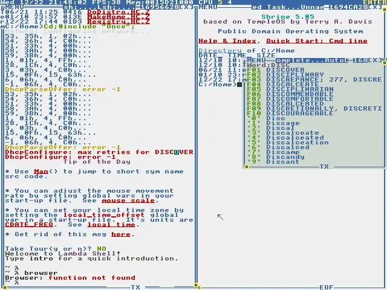Screen dimensions: 387x290
Task: Choose F02 DISCIPLINARY autocomplete suggestion
Action: pyautogui.click(x=285, y=75)
